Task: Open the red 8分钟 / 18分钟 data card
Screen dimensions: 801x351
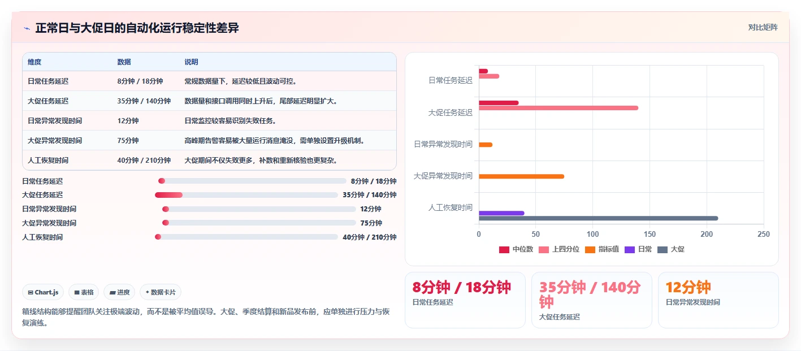Action: point(465,300)
